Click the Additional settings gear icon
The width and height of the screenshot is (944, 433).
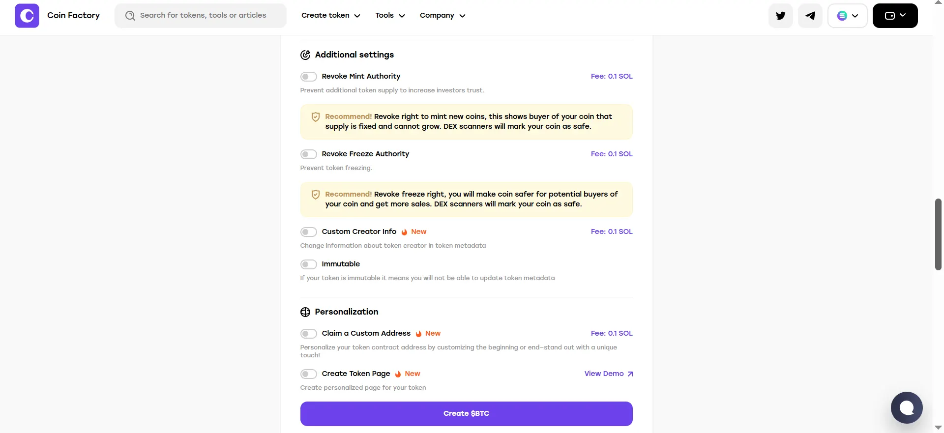click(x=305, y=55)
